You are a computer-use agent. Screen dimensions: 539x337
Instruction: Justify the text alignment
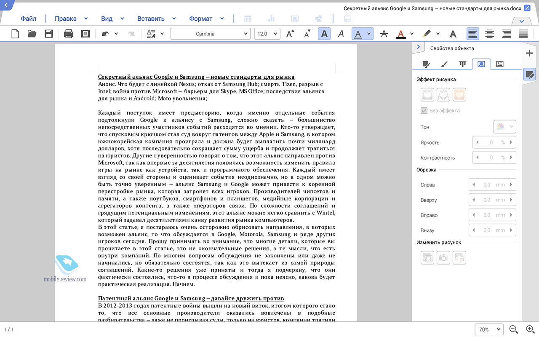click(523, 34)
